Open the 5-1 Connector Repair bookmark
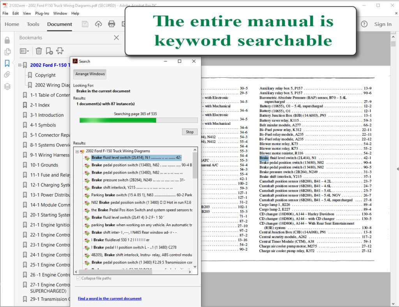 50,135
